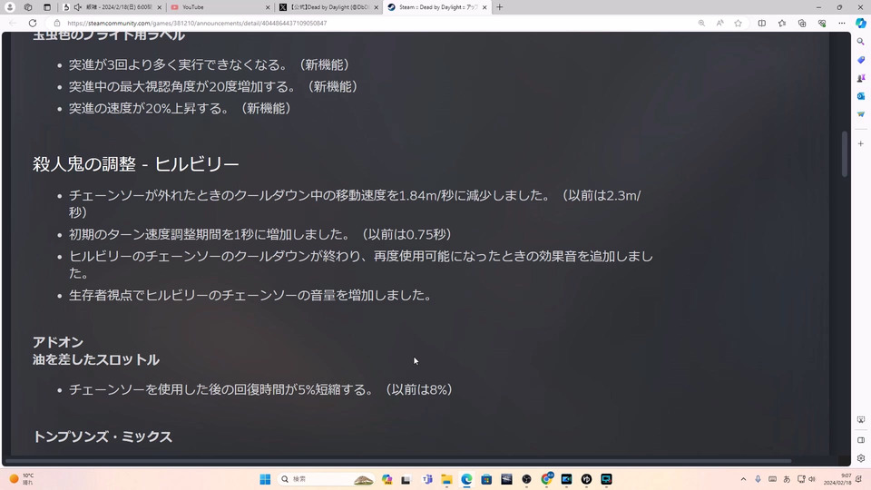Open Google Chrome from the taskbar
Viewport: 871px width, 490px height.
(x=546, y=479)
